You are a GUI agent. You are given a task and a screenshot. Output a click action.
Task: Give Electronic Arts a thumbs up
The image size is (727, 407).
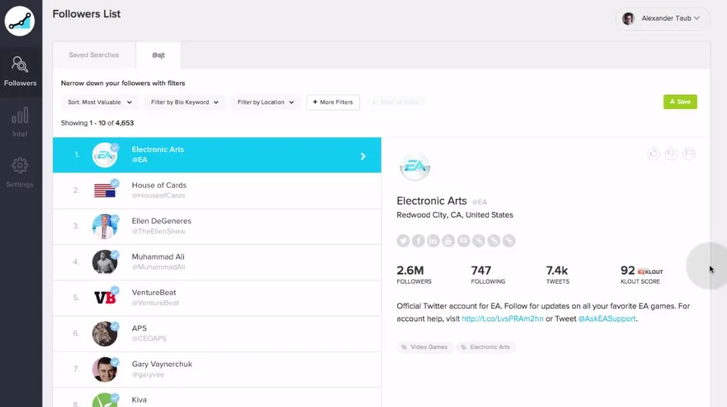(653, 154)
